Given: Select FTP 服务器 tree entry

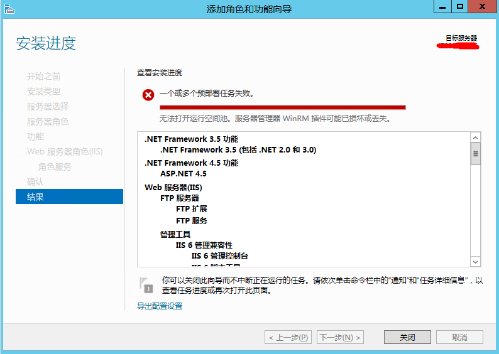Looking at the screenshot, I should 179,198.
